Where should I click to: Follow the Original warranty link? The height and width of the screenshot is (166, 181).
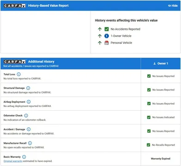(x=13, y=161)
